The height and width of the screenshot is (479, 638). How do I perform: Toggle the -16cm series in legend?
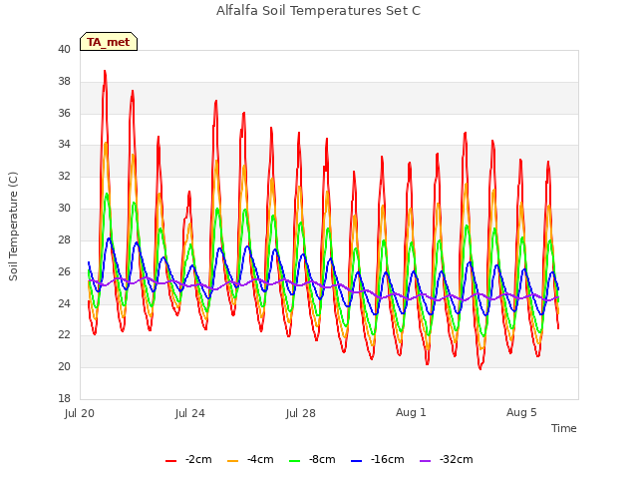click(377, 459)
